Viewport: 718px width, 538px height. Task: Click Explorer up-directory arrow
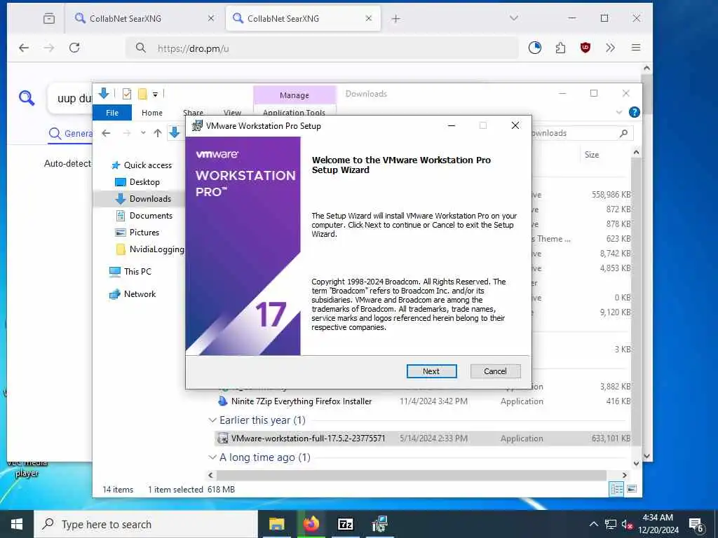click(158, 133)
